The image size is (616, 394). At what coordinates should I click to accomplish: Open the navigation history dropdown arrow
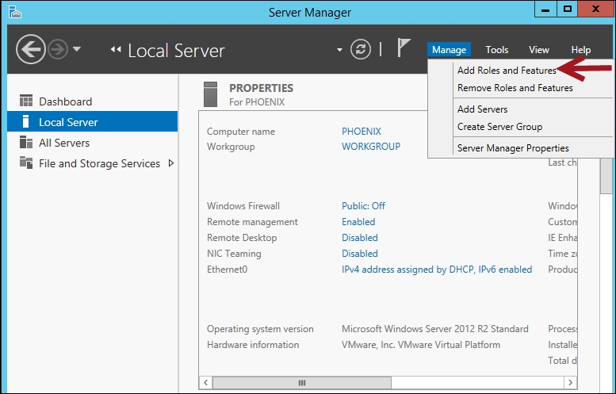(x=77, y=50)
